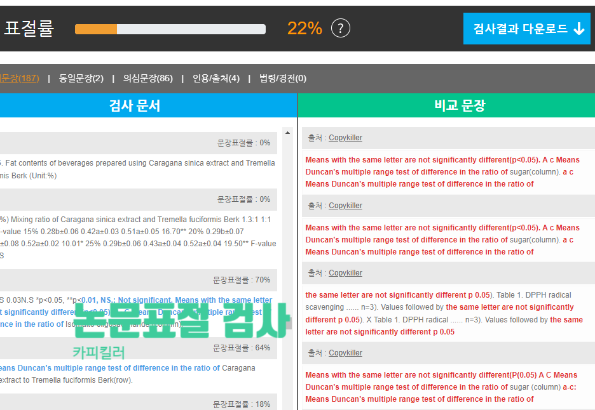Viewport: 595px width, 410px height.
Task: Click the 검사결과 다운로드 download button
Action: (x=527, y=29)
